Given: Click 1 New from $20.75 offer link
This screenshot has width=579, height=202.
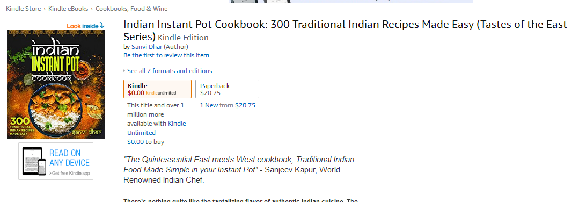Looking at the screenshot, I should (228, 105).
